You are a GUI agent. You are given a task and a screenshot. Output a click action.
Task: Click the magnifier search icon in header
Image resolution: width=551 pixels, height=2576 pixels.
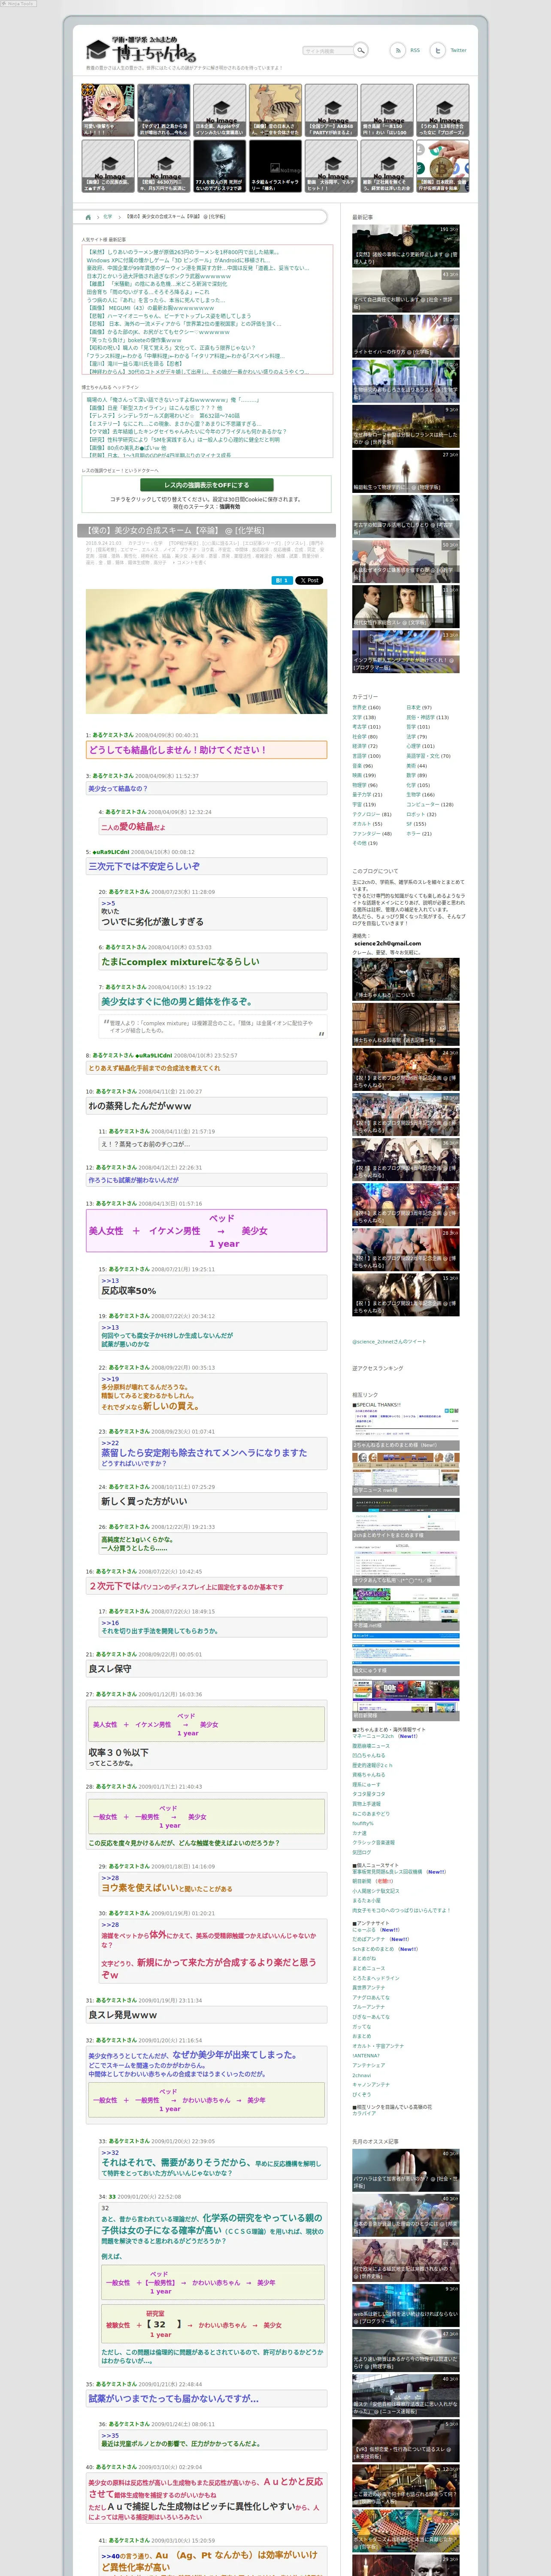tap(361, 50)
